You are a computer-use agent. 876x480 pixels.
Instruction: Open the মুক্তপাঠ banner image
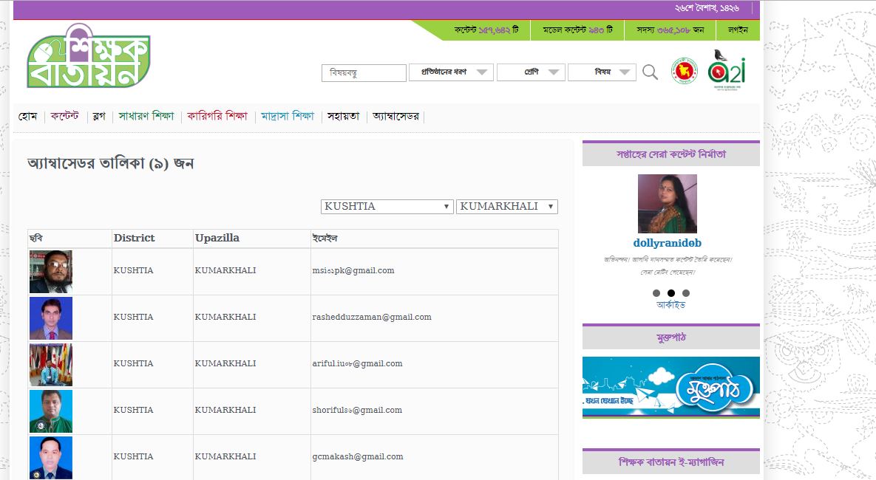coord(671,387)
